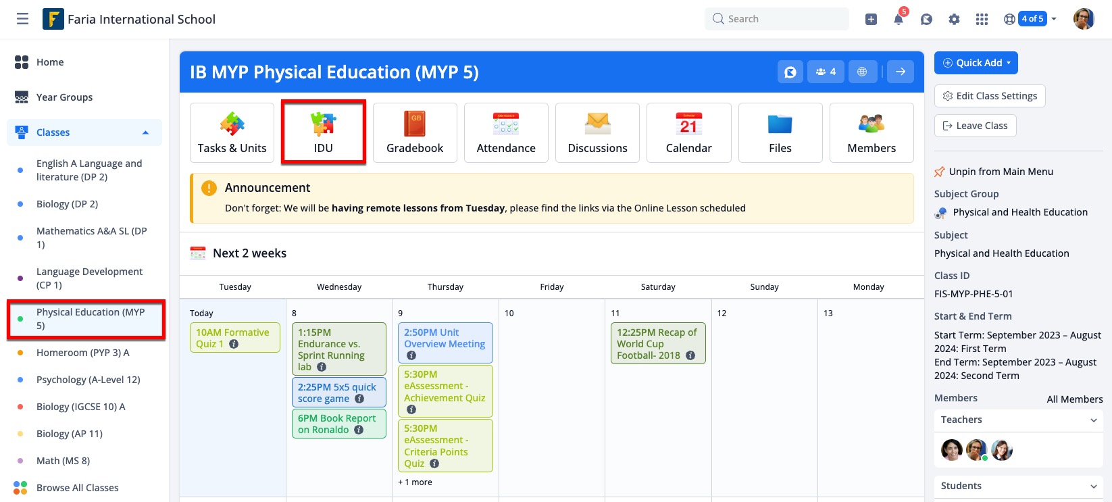Open the Files folder tile
1112x502 pixels.
[780, 133]
